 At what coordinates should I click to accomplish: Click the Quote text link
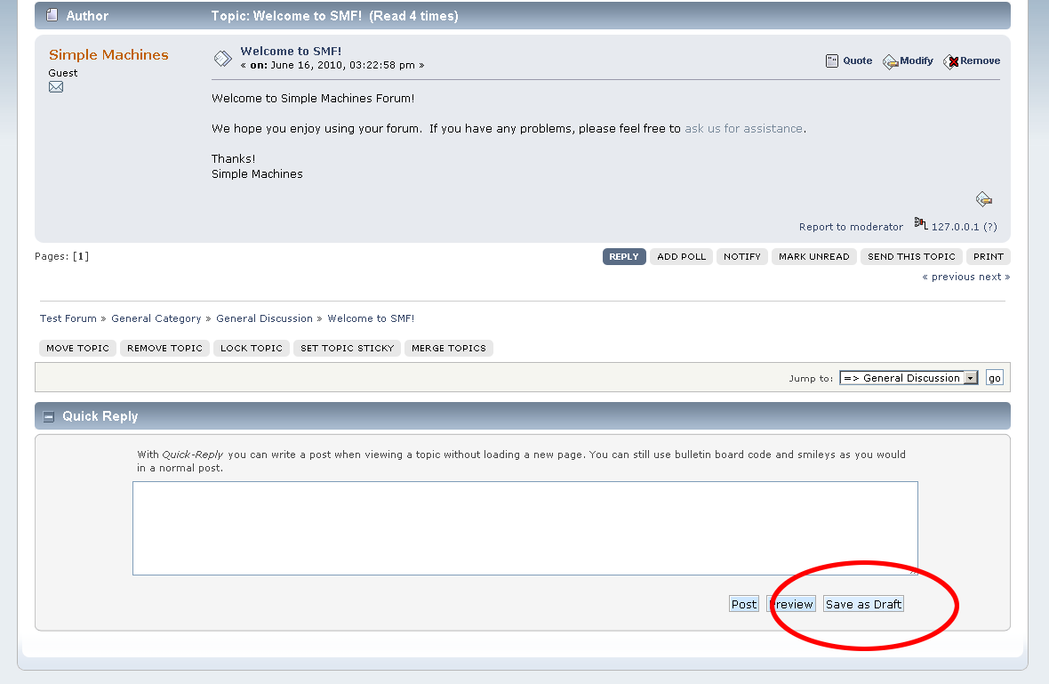858,60
